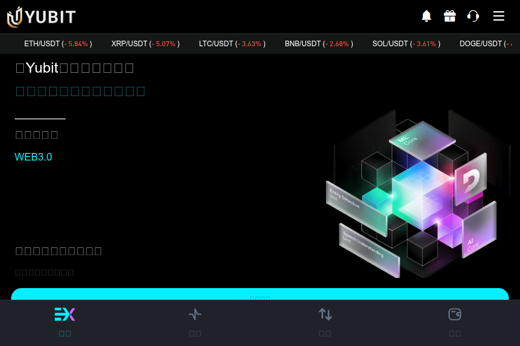Click the red -5.84% change value for ETH/USDT
The height and width of the screenshot is (346, 520).
(x=77, y=44)
